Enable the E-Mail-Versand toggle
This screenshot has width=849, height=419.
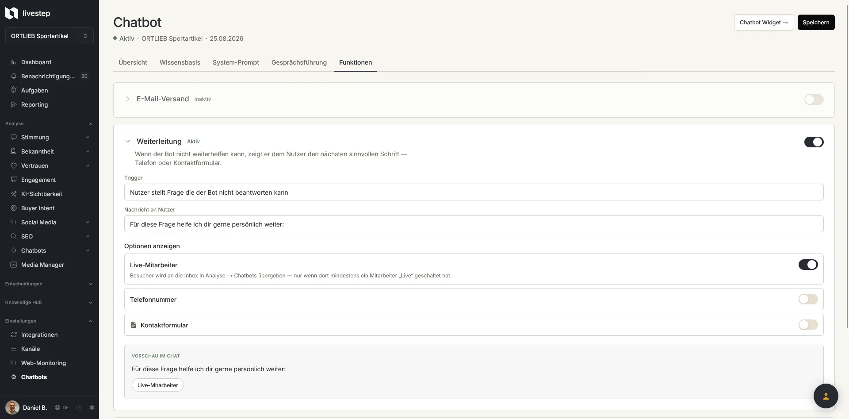[x=814, y=100]
